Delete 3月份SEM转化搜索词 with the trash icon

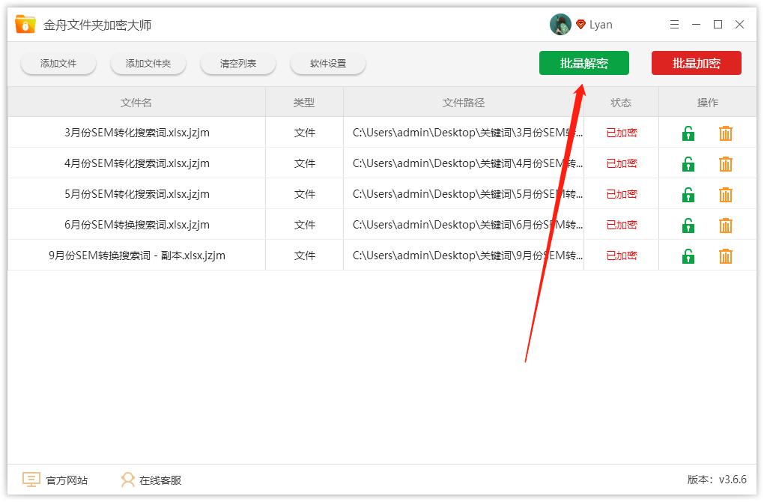pos(725,133)
